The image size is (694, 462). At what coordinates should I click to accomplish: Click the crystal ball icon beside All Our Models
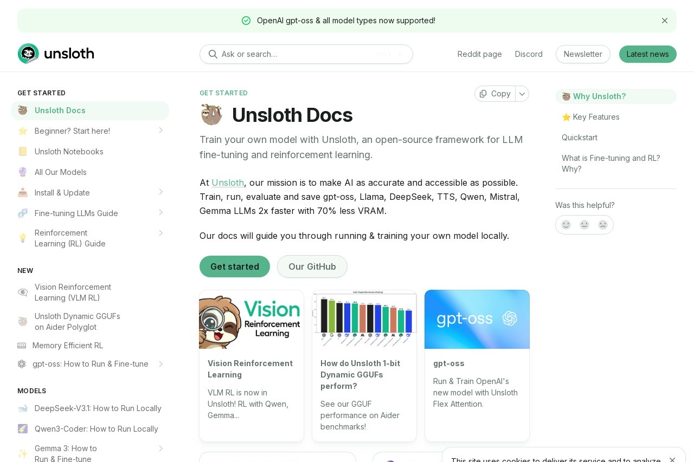23,172
